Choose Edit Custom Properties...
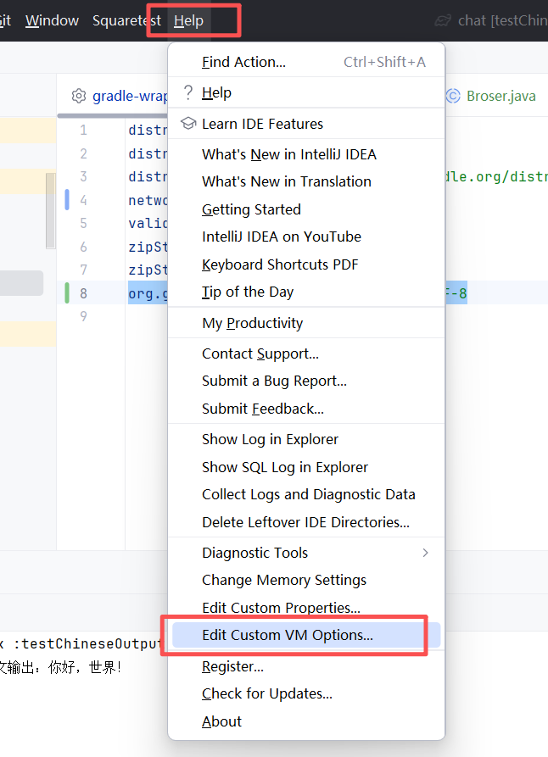The height and width of the screenshot is (757, 548). click(x=306, y=608)
